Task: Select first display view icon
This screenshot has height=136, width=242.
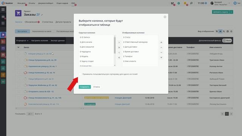Action: [x=217, y=31]
